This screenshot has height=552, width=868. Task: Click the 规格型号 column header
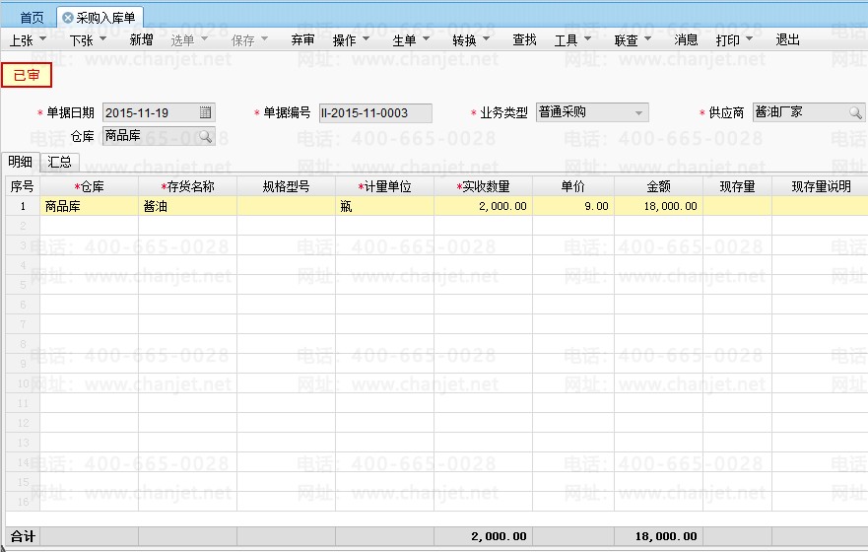pyautogui.click(x=286, y=186)
